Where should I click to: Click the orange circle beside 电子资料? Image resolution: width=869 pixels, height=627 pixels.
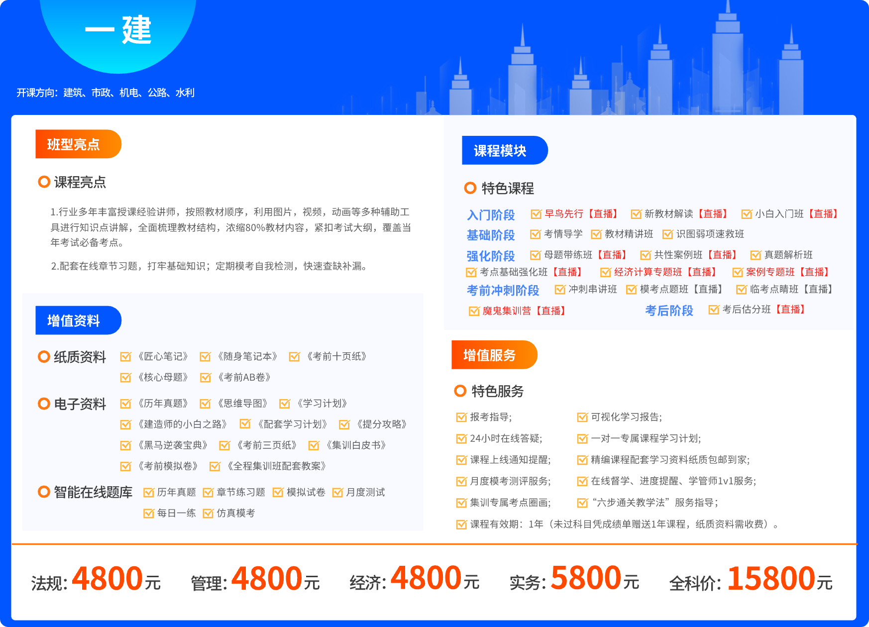[44, 404]
